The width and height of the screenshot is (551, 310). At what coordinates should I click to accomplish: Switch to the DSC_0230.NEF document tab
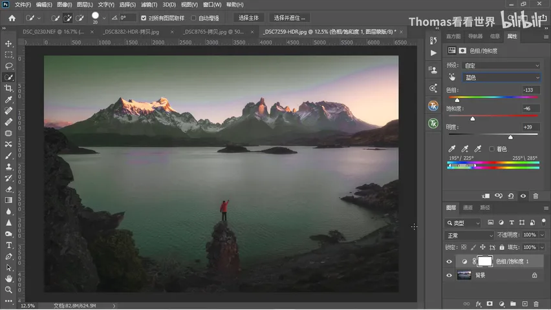pyautogui.click(x=54, y=32)
